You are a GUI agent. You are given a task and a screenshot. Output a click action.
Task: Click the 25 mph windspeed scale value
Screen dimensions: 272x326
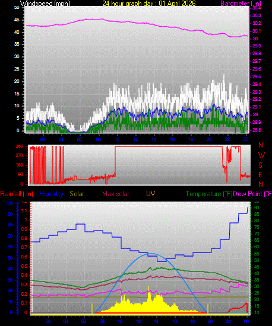17,69
